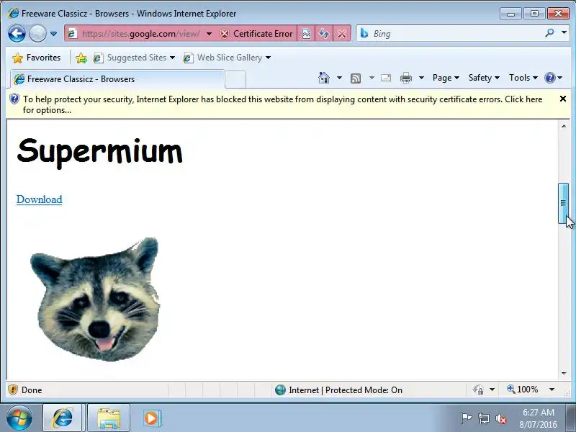
Task: Click the Read Mail icon
Action: [x=386, y=78]
